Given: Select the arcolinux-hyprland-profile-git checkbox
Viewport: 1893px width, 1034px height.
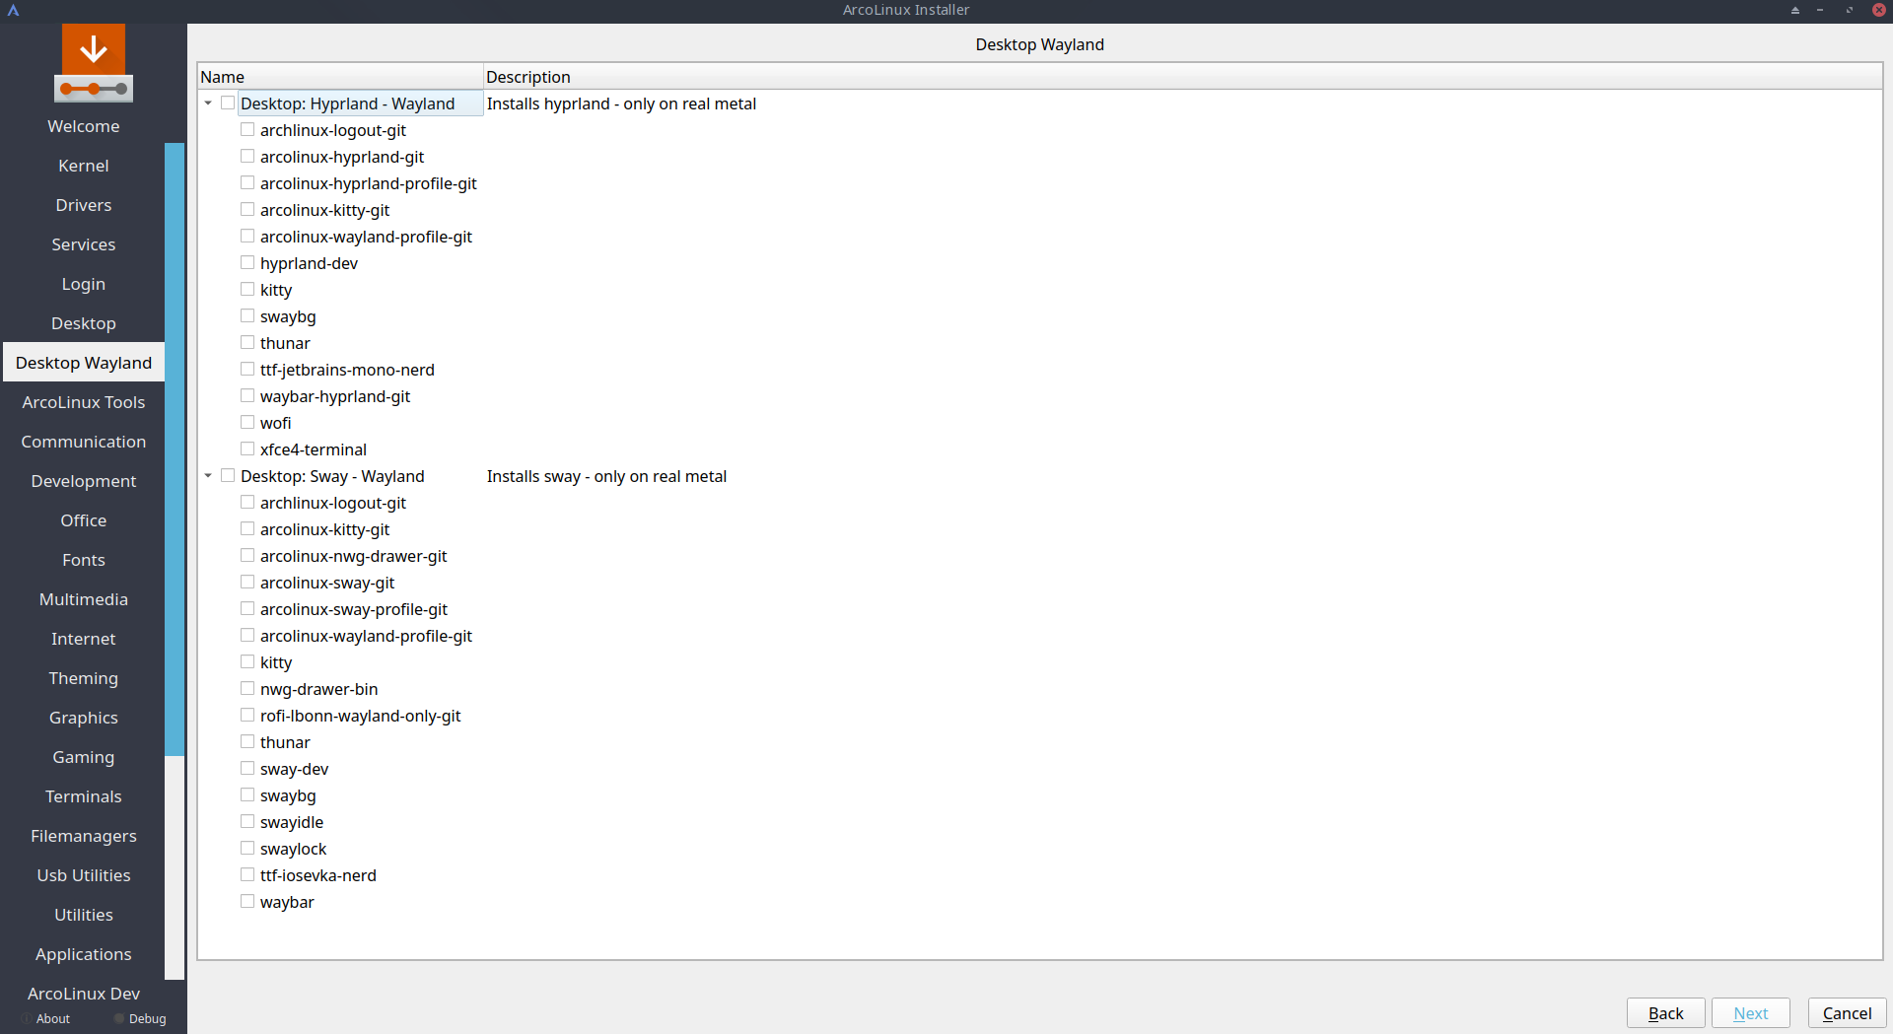Looking at the screenshot, I should coord(247,183).
